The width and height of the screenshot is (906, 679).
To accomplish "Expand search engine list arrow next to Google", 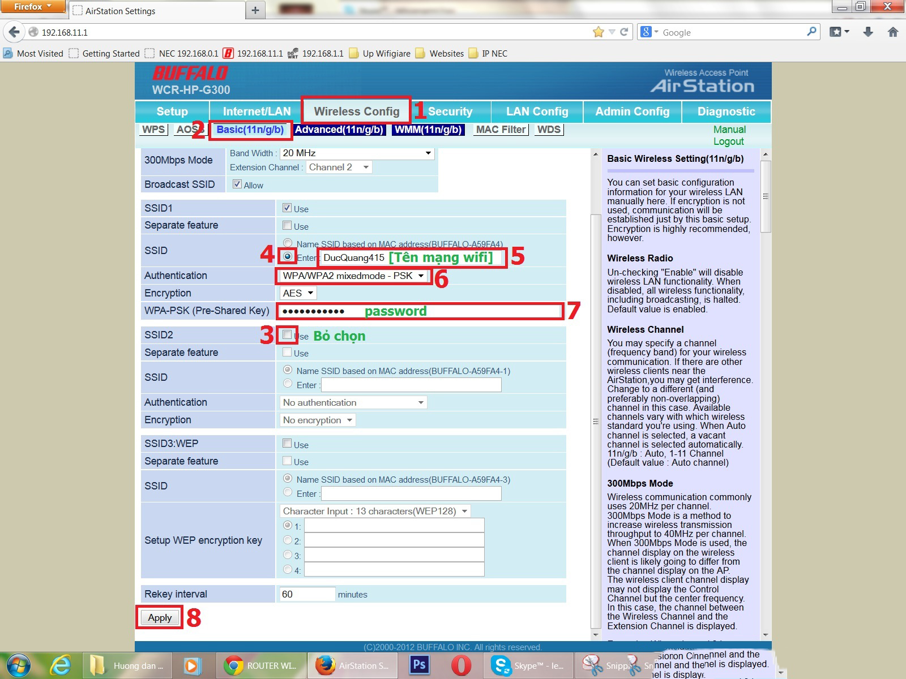I will pos(656,32).
